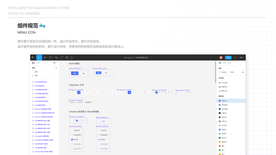Open the Move tool dropdown arrow

click(x=41, y=58)
